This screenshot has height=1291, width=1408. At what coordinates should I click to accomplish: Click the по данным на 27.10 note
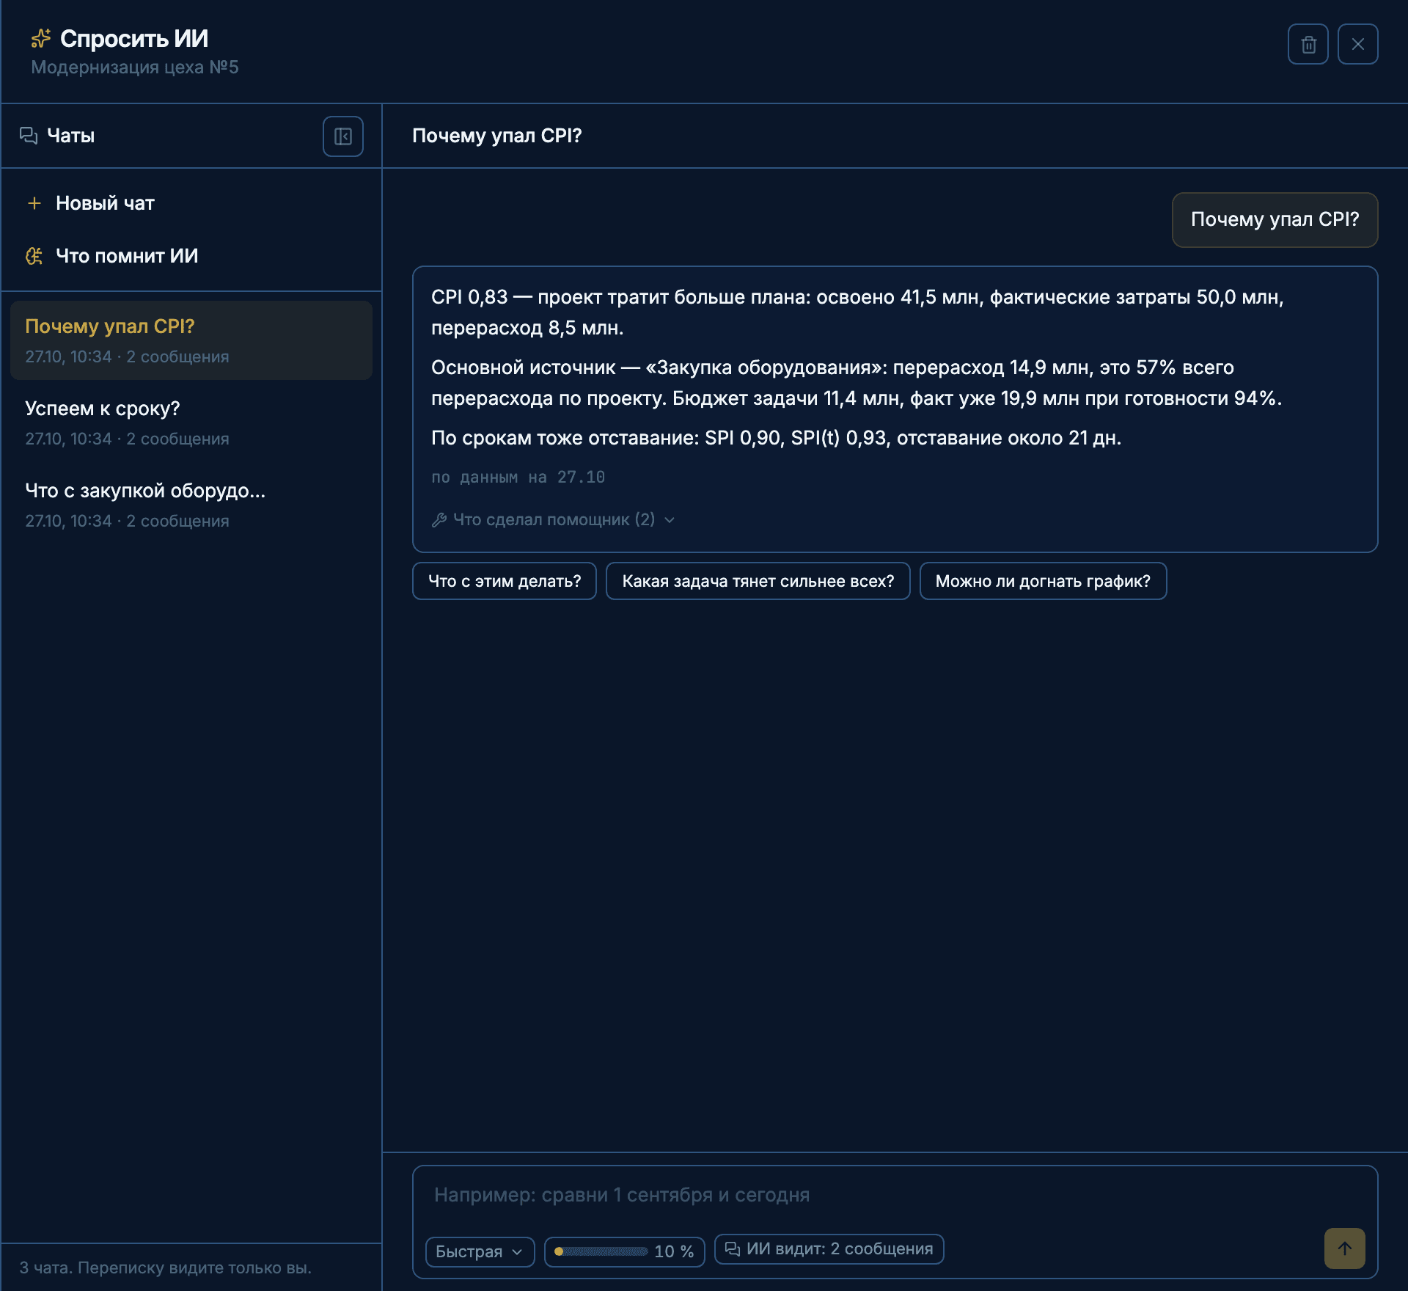click(518, 478)
